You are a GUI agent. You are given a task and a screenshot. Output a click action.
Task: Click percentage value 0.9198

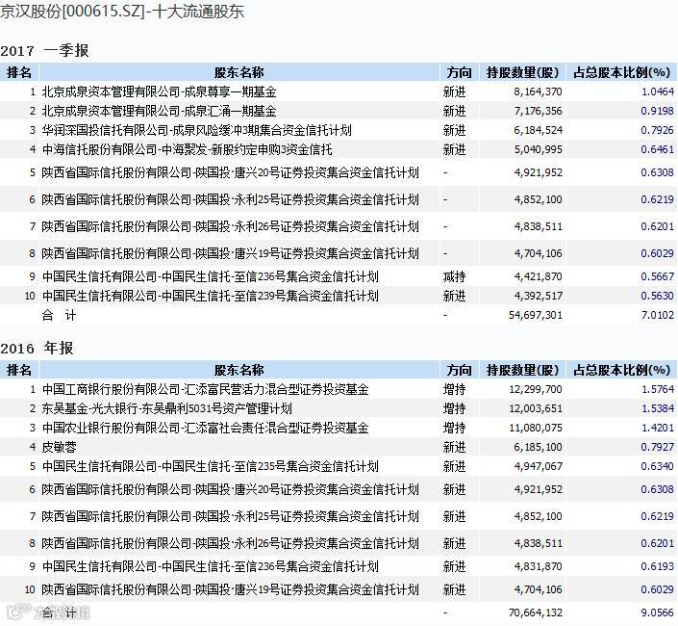tap(657, 112)
